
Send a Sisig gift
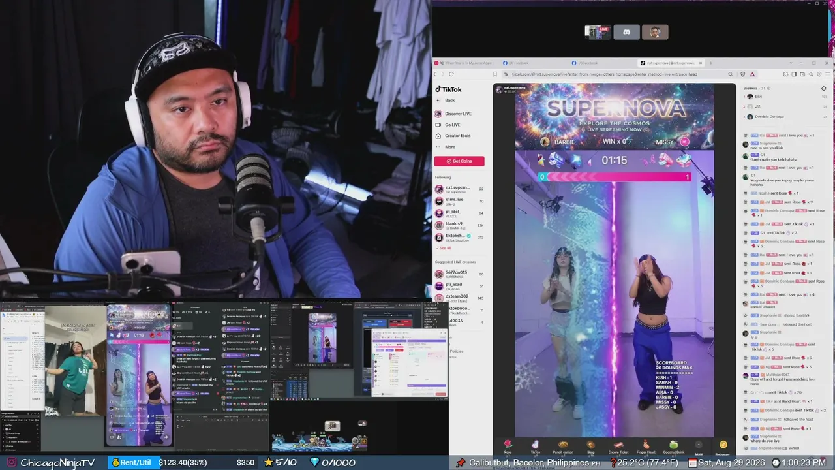click(590, 446)
